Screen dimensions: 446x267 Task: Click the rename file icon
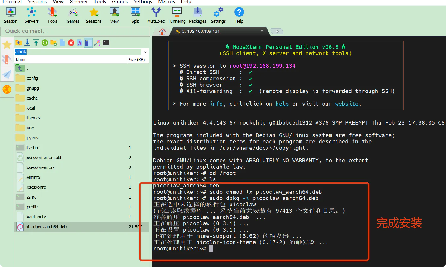tap(80, 43)
